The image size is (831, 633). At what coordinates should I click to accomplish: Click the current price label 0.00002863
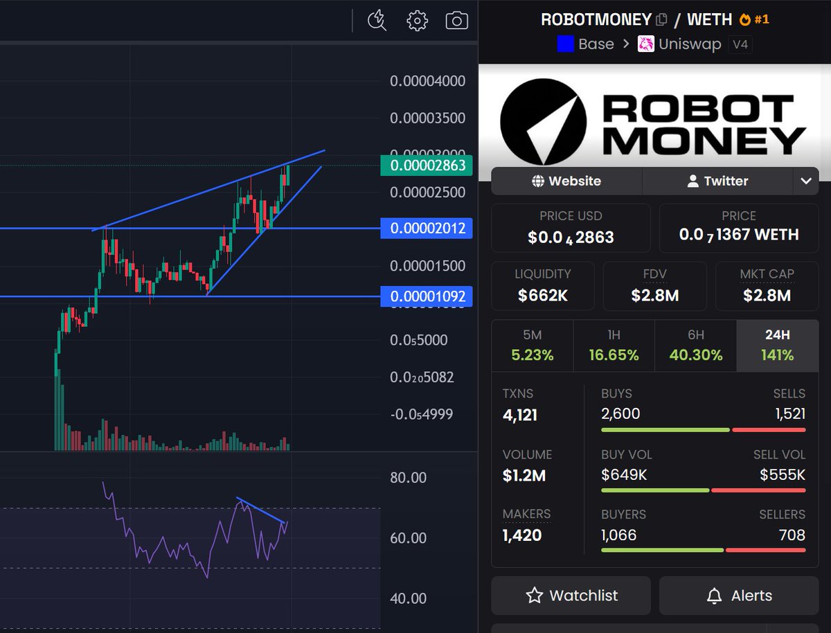point(427,166)
